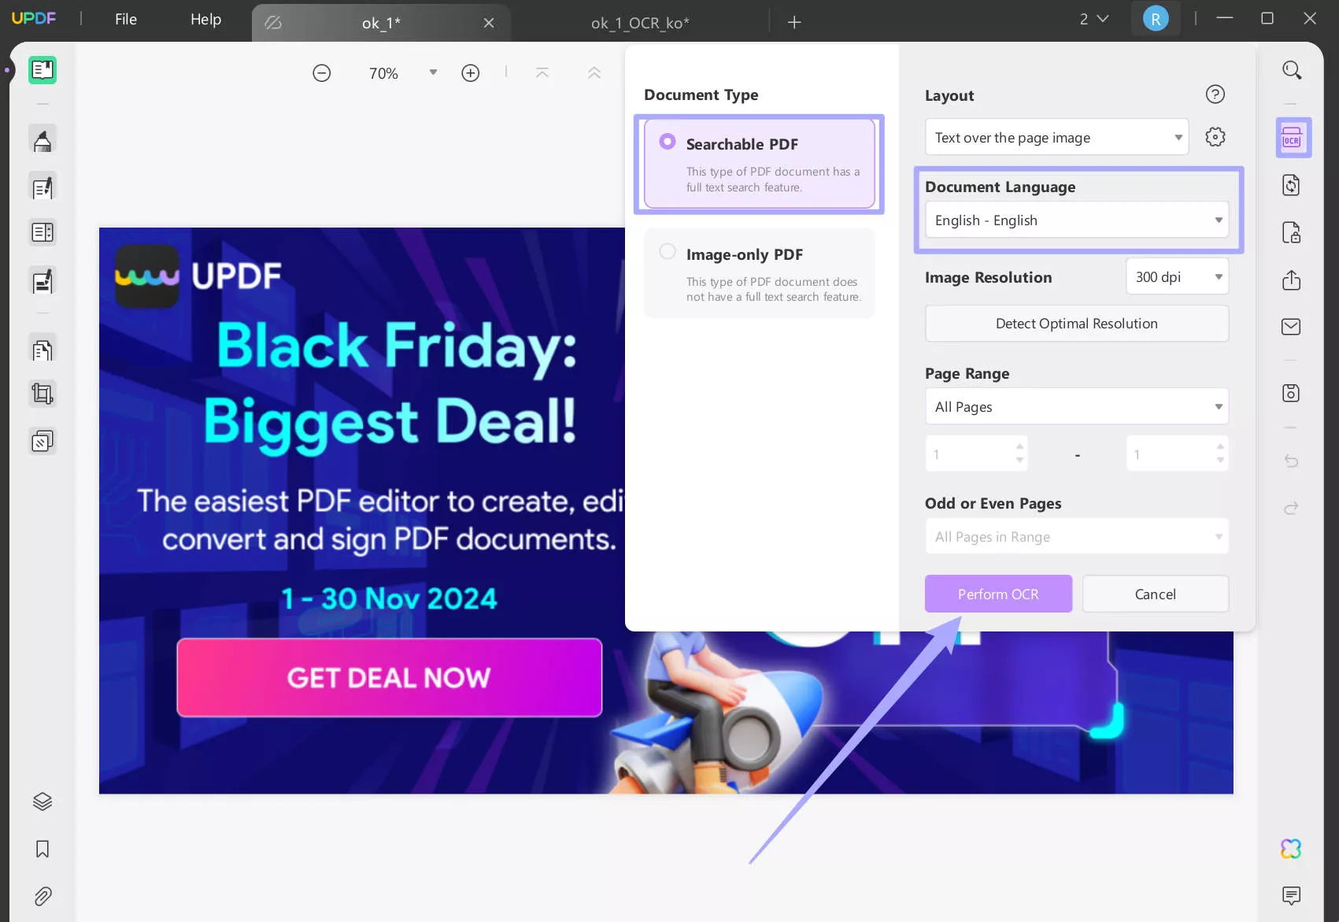
Task: Open the Fill and Sign tool icon
Action: point(43,281)
